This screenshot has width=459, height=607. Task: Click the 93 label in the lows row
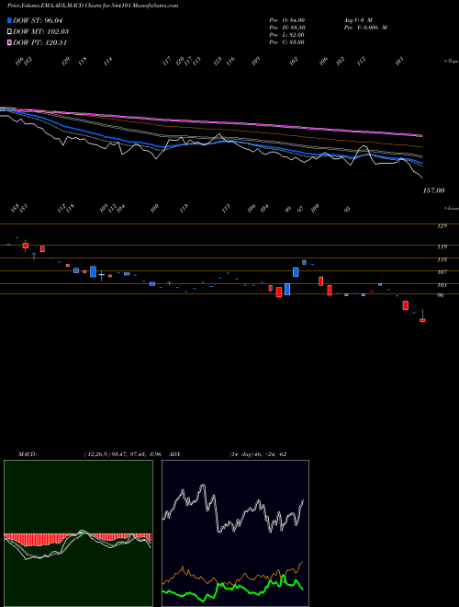[347, 210]
